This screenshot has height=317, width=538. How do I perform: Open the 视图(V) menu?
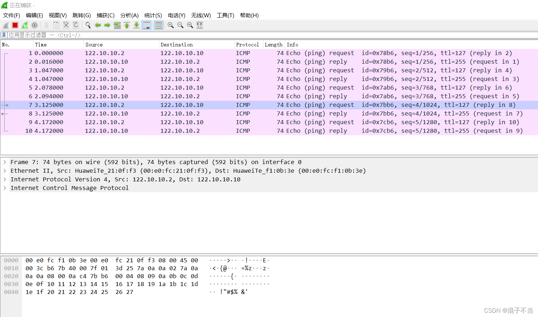(58, 15)
